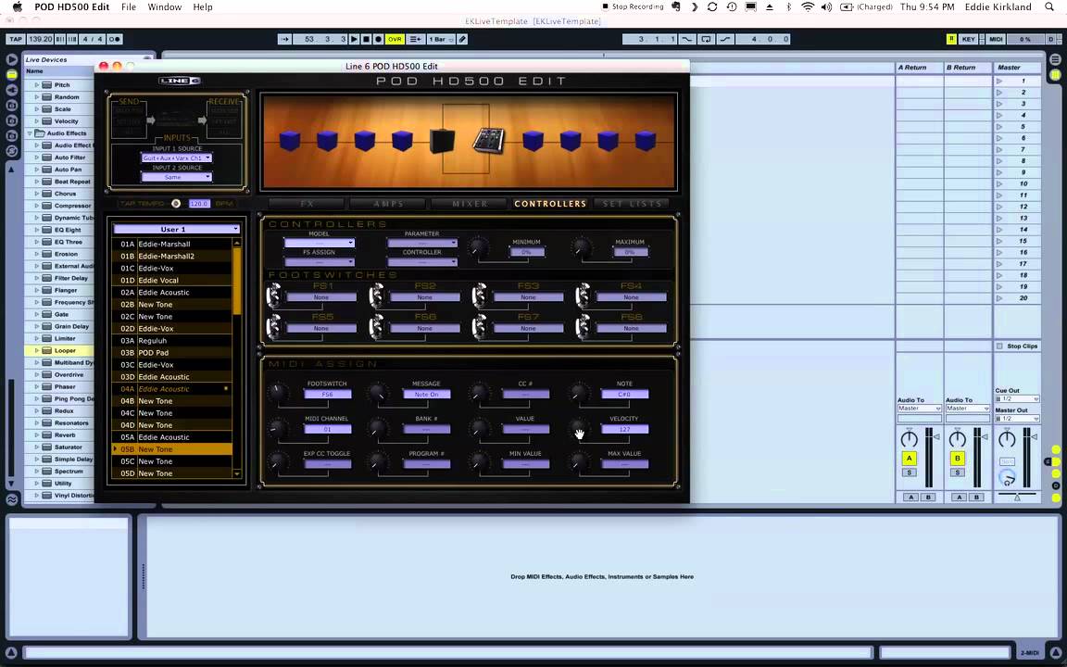Click the Wi-Fi icon in menu bar
Viewport: 1067px width, 667px height.
(x=808, y=6)
